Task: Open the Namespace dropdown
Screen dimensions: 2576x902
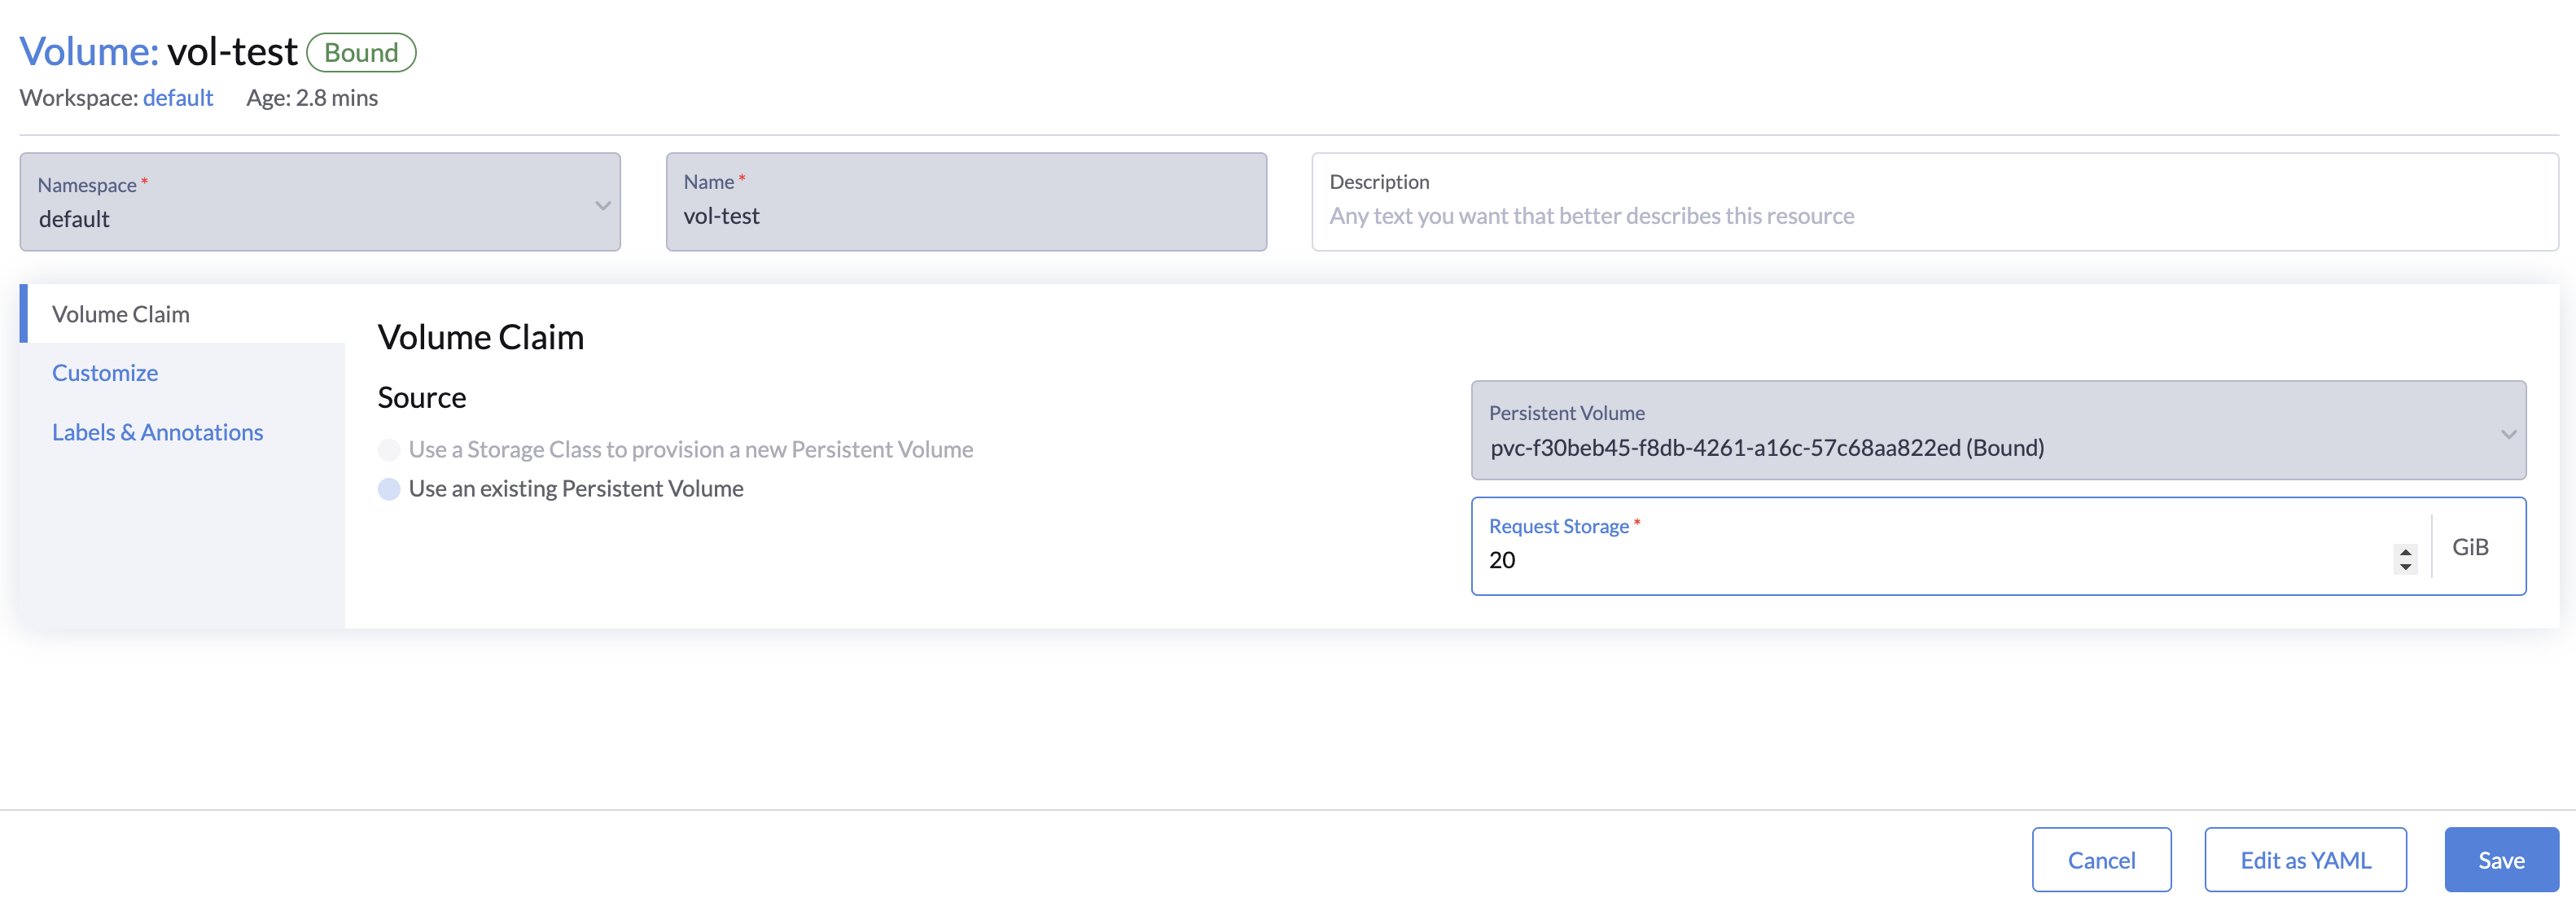Action: [320, 202]
